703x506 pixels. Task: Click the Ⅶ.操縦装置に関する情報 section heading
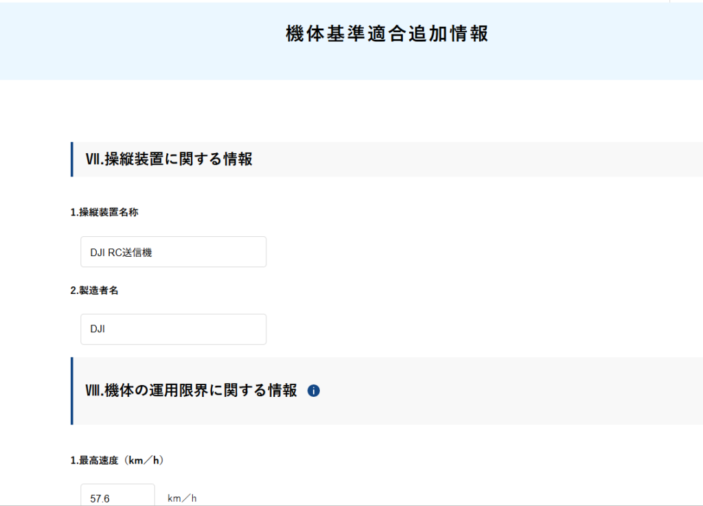coord(169,159)
